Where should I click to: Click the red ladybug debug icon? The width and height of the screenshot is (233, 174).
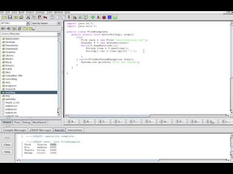pos(104,17)
